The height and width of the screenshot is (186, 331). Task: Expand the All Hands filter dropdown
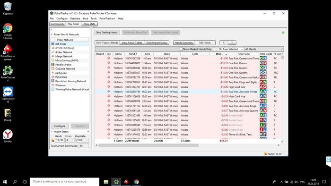click(264, 49)
